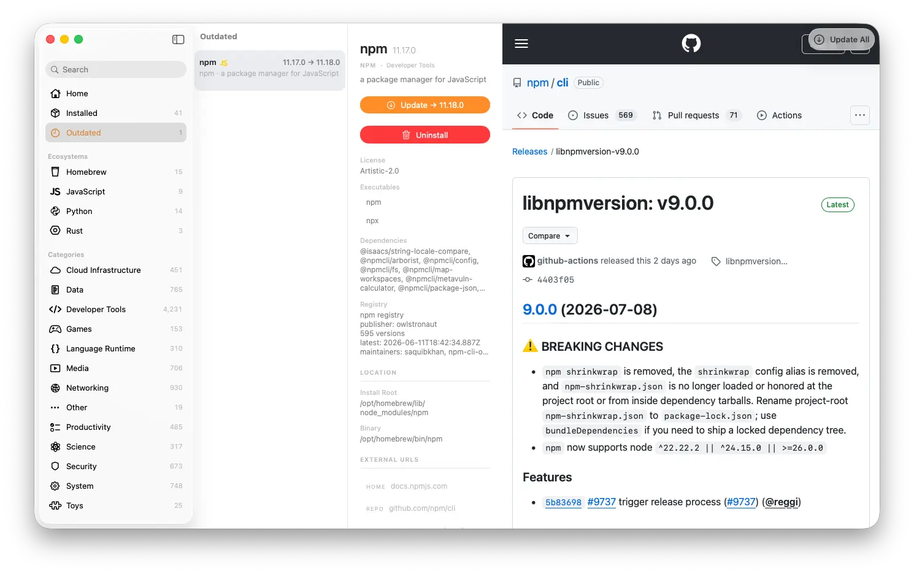Click the red Uninstall button

(x=425, y=135)
